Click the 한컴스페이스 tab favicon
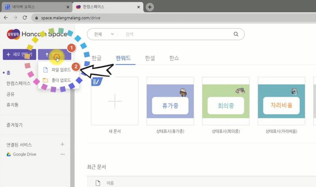This screenshot has height=187, width=316. pos(78,7)
